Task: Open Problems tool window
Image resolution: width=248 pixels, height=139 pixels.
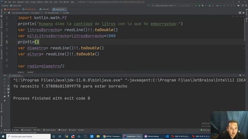Action: coord(26,130)
